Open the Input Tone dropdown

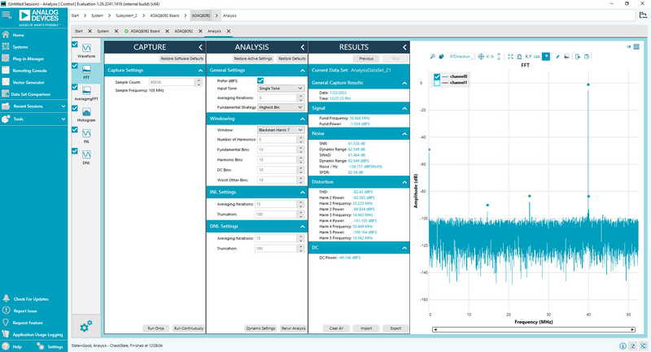click(x=280, y=89)
